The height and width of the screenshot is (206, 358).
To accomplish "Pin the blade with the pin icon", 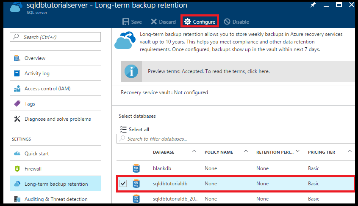I will click(x=313, y=5).
